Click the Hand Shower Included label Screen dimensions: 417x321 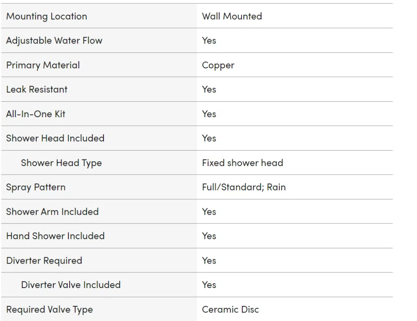(x=55, y=236)
